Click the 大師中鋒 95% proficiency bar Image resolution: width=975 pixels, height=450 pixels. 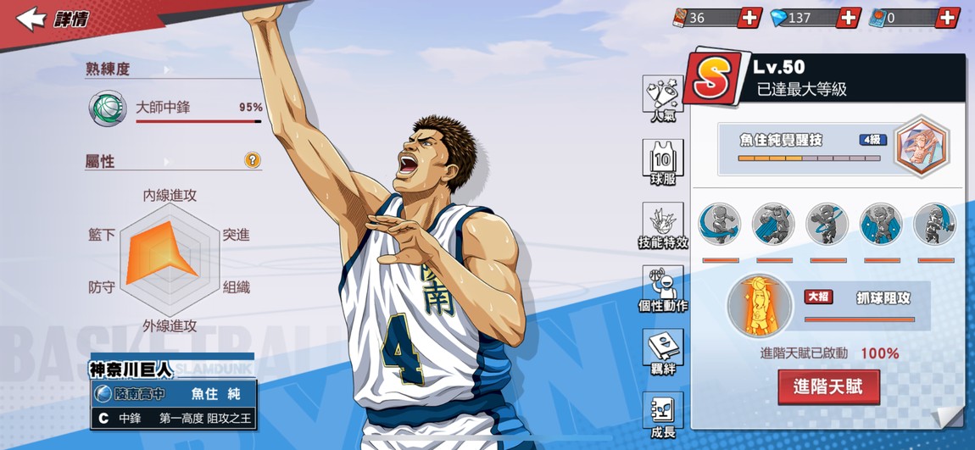[198, 121]
